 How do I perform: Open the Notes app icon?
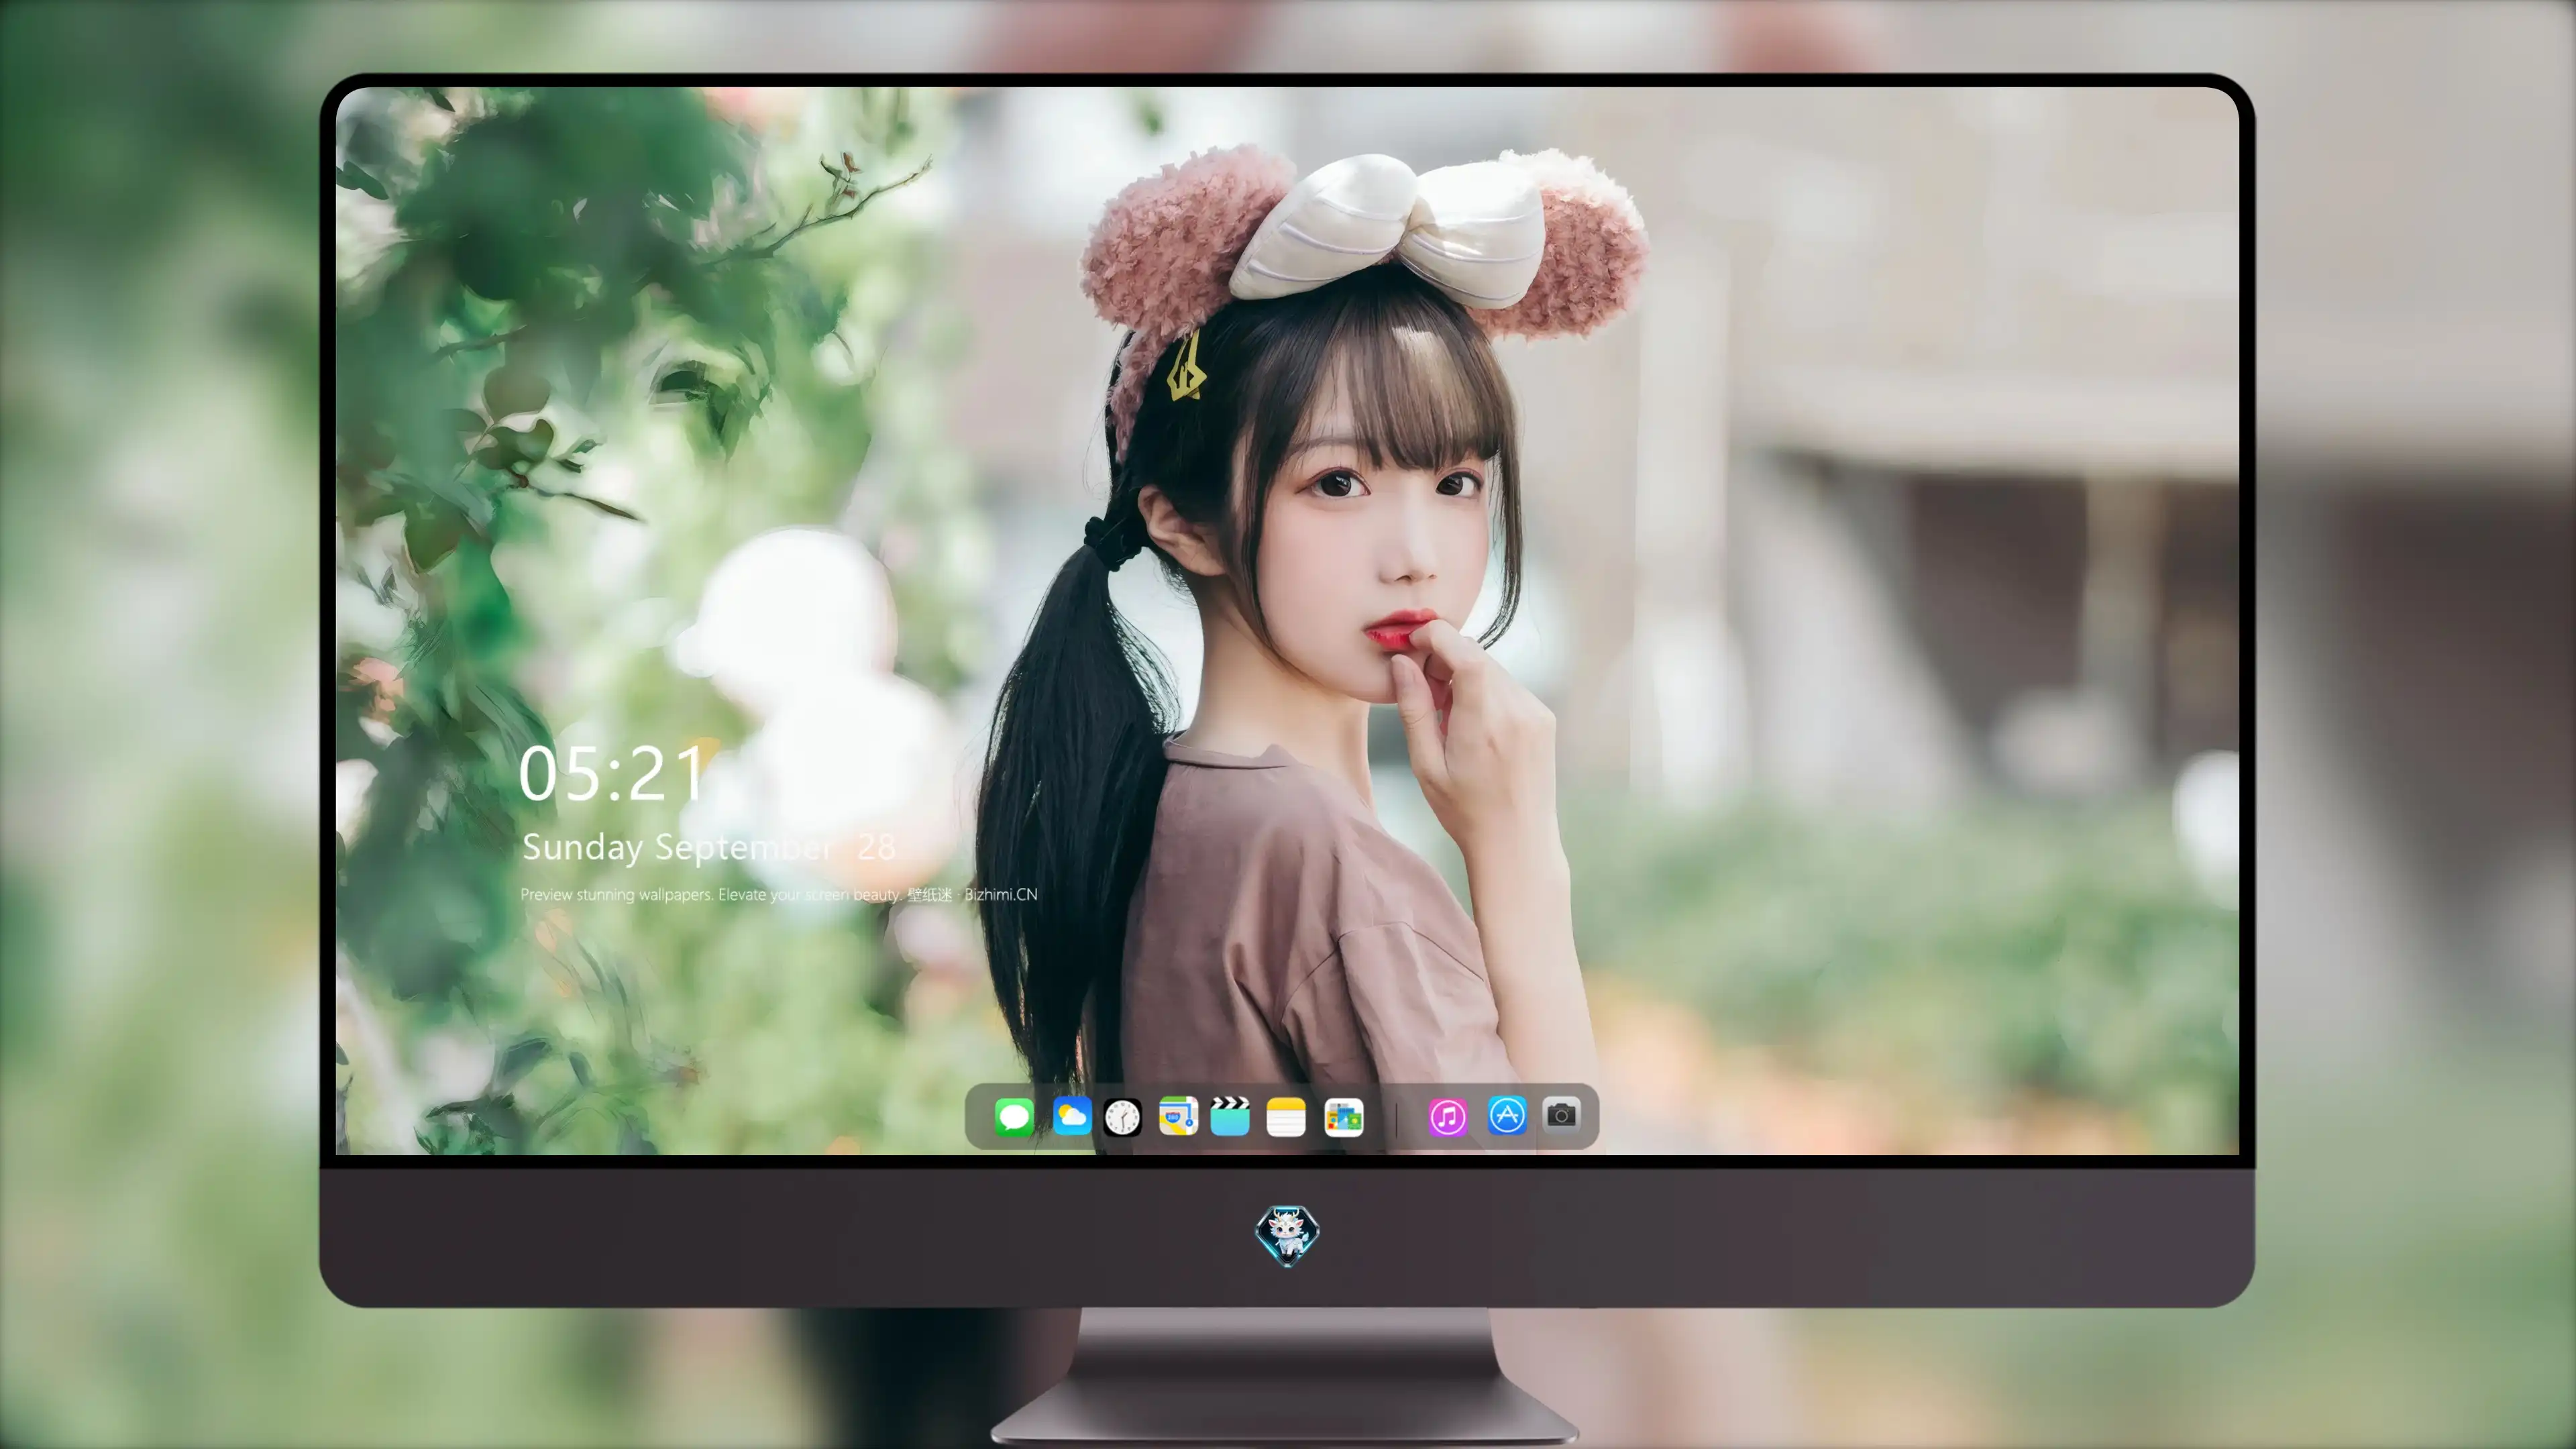1286,1117
